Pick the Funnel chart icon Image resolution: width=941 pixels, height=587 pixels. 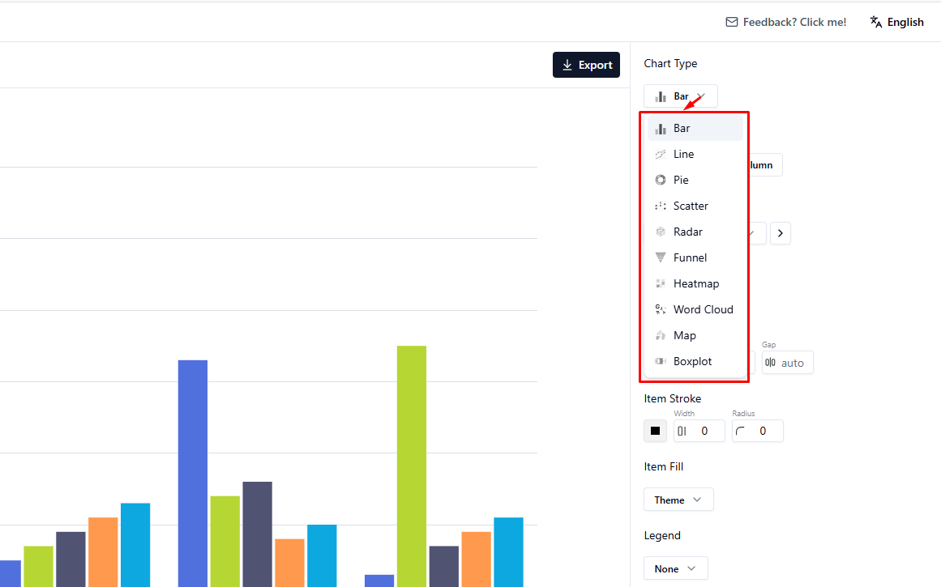click(x=661, y=257)
